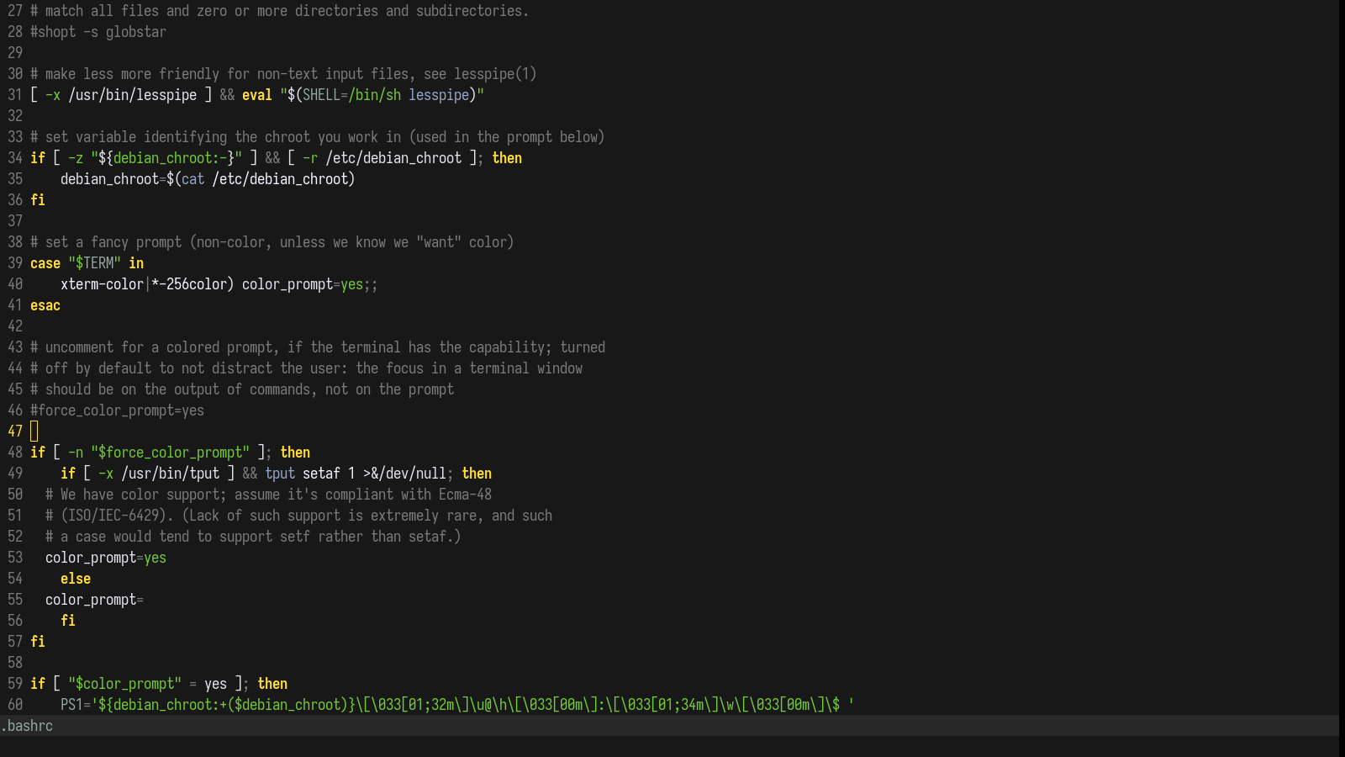1345x757 pixels.
Task: Click the .bashrc filename in status line
Action: point(27,726)
